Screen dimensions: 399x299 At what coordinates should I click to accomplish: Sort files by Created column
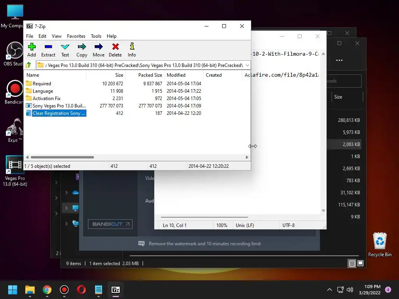tap(222, 75)
